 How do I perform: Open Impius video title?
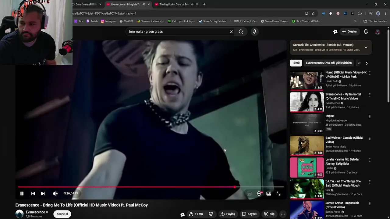[x=330, y=116]
